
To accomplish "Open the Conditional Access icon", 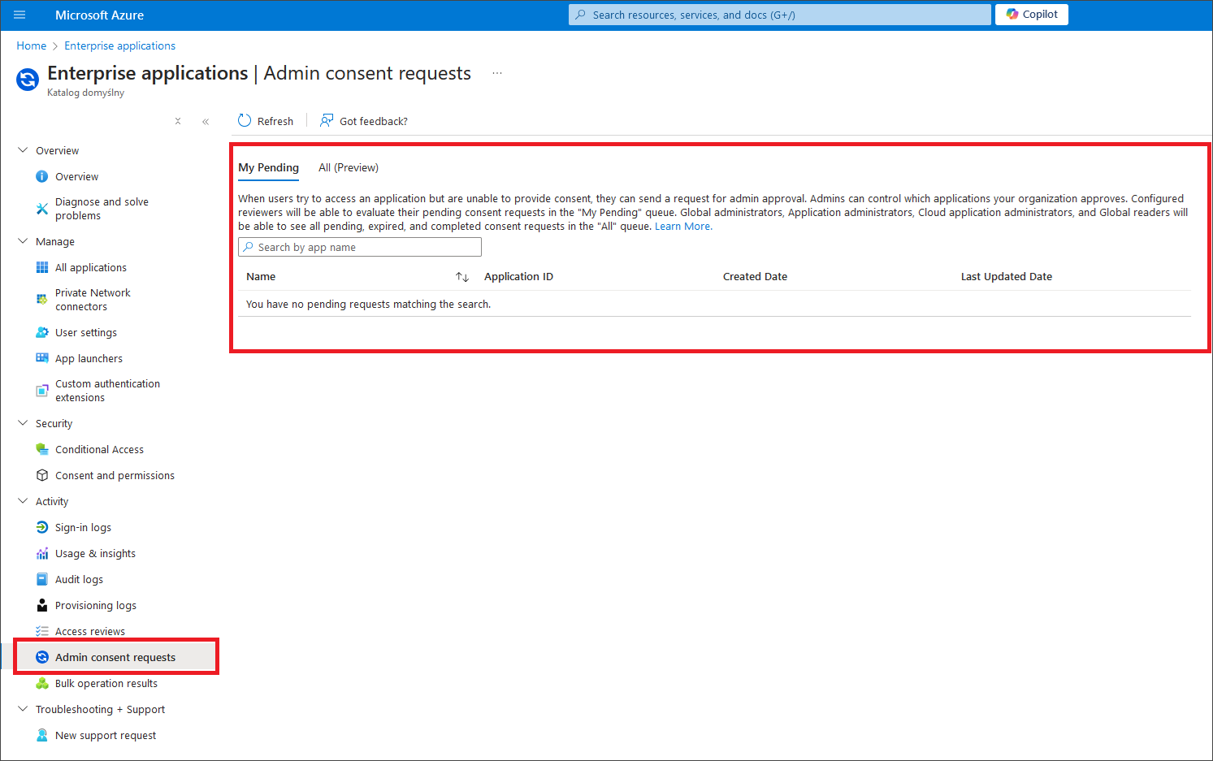I will pos(42,449).
